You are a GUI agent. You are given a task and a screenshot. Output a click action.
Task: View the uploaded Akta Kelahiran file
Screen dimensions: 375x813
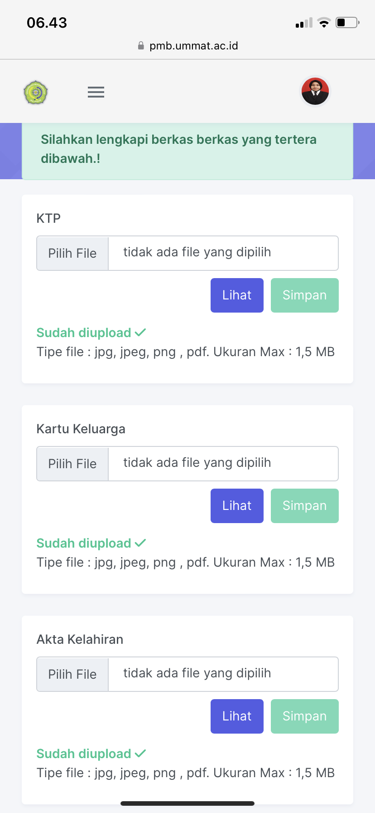click(x=237, y=716)
